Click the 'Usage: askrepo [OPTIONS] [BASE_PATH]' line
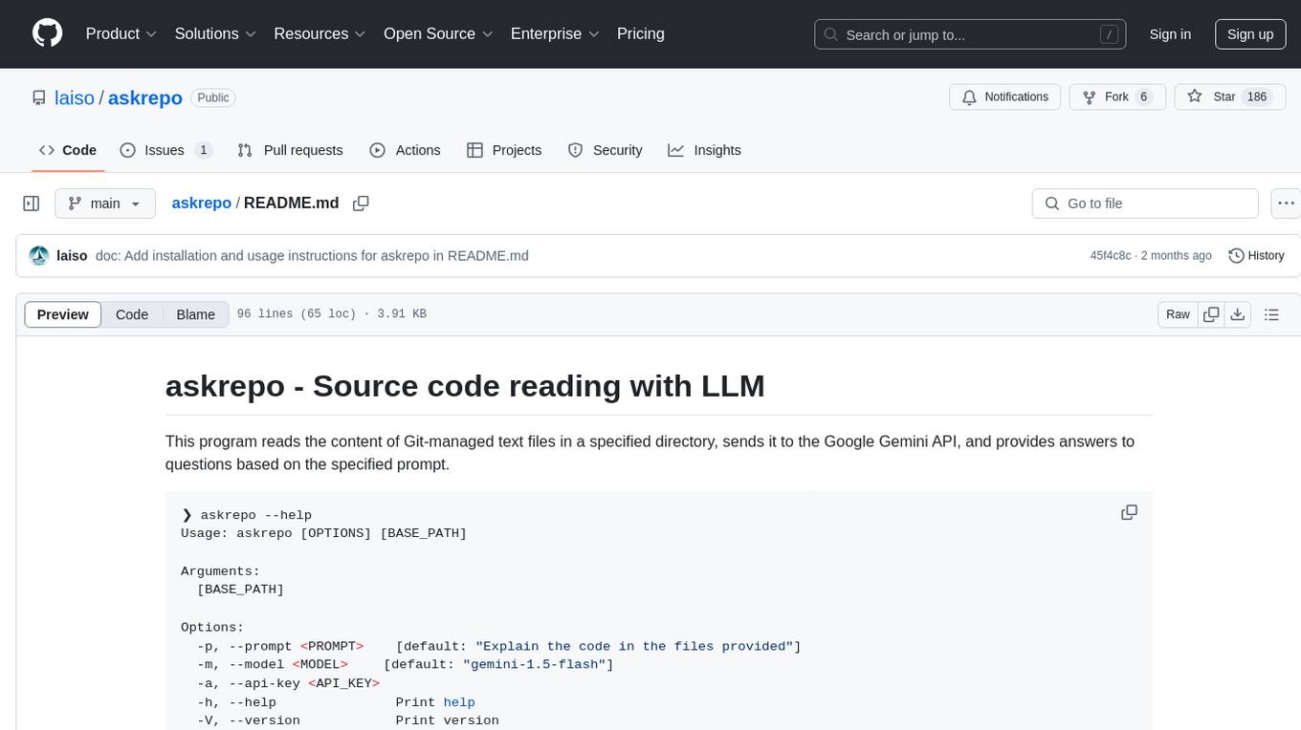The image size is (1301, 730). click(323, 533)
